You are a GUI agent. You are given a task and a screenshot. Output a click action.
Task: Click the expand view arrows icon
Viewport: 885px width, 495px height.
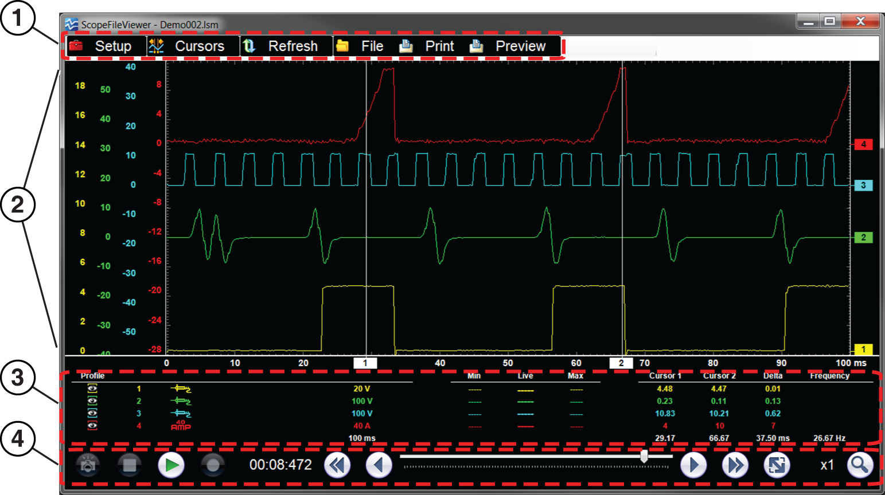pos(777,465)
